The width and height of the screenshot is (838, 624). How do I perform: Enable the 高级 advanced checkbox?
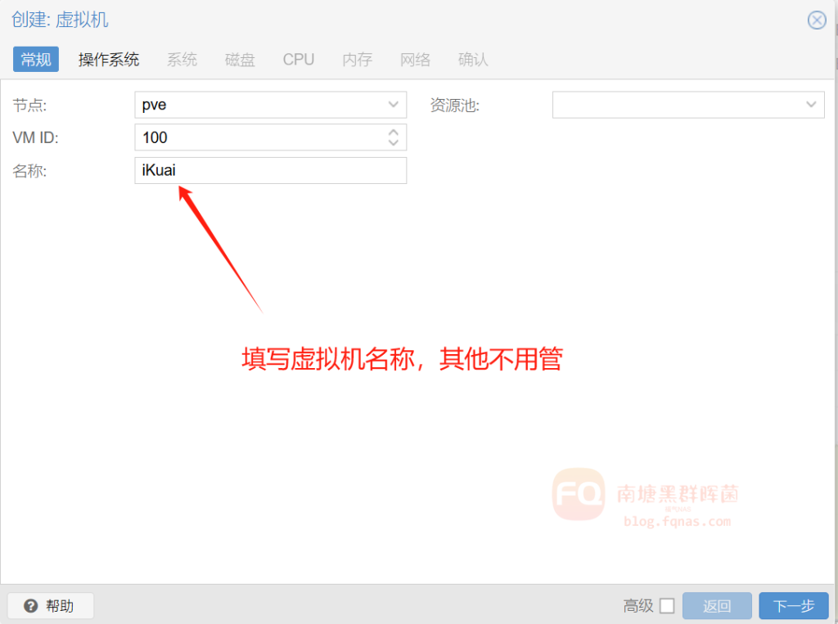pos(667,606)
